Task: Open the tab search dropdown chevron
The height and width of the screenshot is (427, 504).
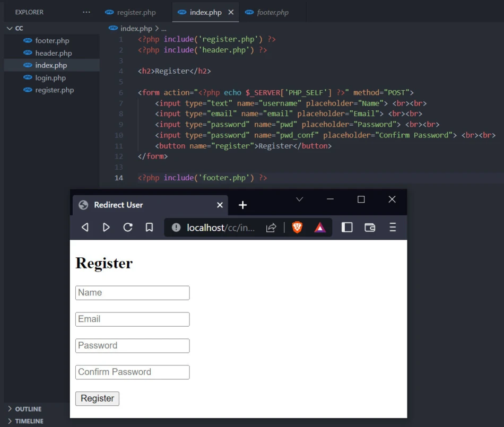Action: pos(299,199)
